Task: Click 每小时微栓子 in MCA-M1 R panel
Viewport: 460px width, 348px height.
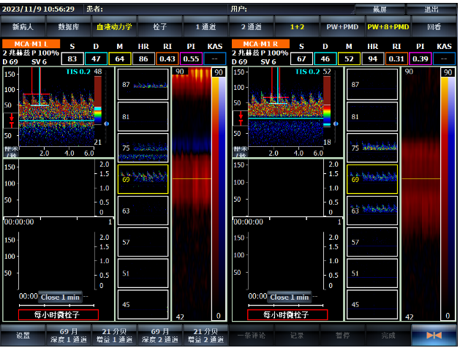Action: pyautogui.click(x=287, y=315)
